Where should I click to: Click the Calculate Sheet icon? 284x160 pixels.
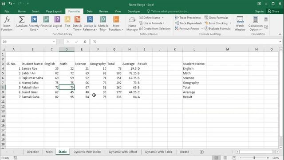pyautogui.click(x=266, y=27)
